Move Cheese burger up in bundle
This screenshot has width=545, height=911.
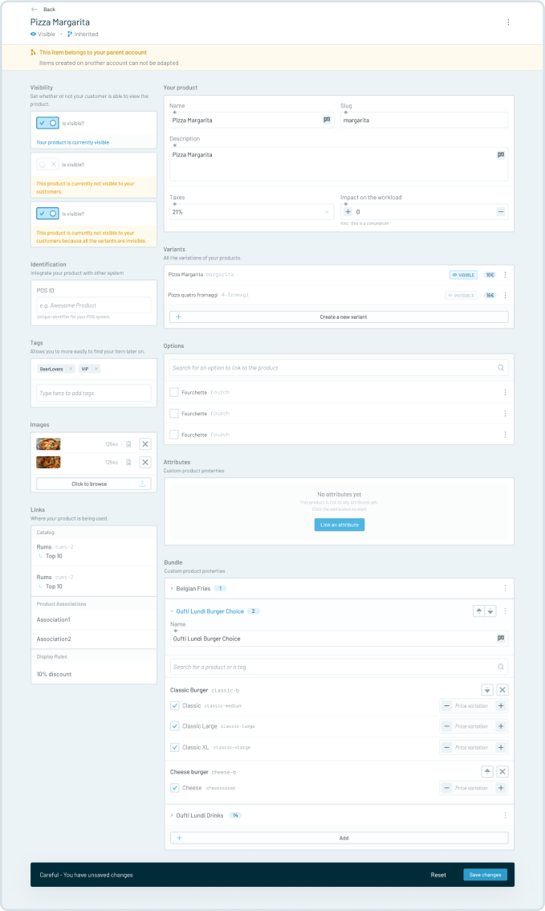(487, 772)
